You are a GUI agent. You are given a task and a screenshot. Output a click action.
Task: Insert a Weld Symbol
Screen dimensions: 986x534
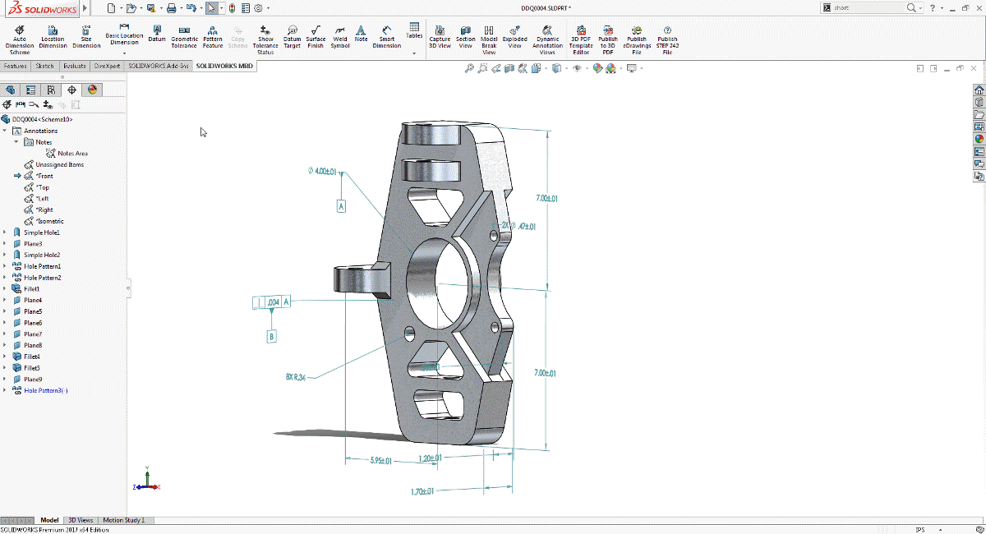(x=340, y=37)
